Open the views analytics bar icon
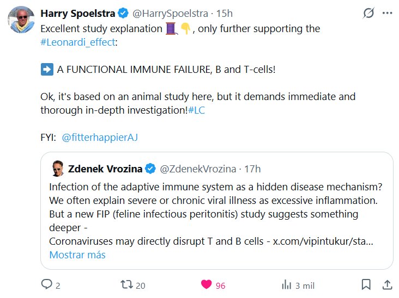 click(x=286, y=284)
